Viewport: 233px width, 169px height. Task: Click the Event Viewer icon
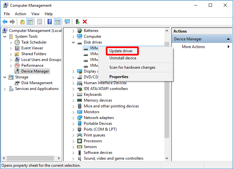(x=17, y=48)
